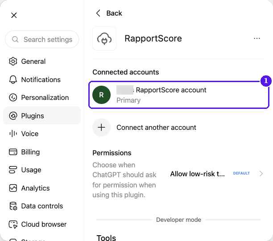Close the settings dialog with the X icon
Screen dimensions: 273x241
(x=14, y=15)
